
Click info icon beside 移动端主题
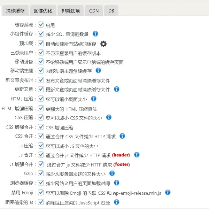pyautogui.click(x=98, y=70)
